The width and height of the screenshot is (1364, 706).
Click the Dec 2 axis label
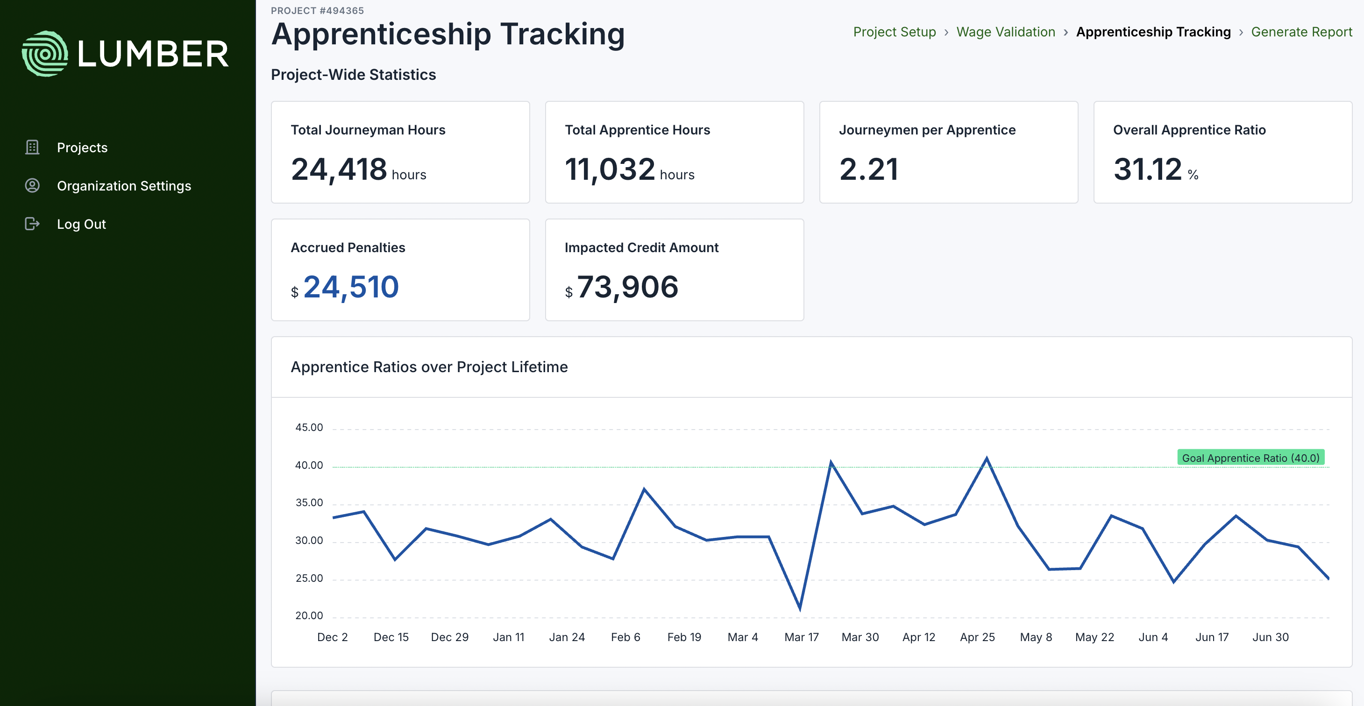pyautogui.click(x=332, y=637)
